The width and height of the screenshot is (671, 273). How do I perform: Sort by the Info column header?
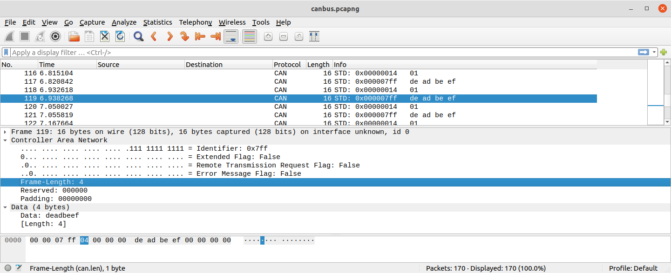coord(464,65)
